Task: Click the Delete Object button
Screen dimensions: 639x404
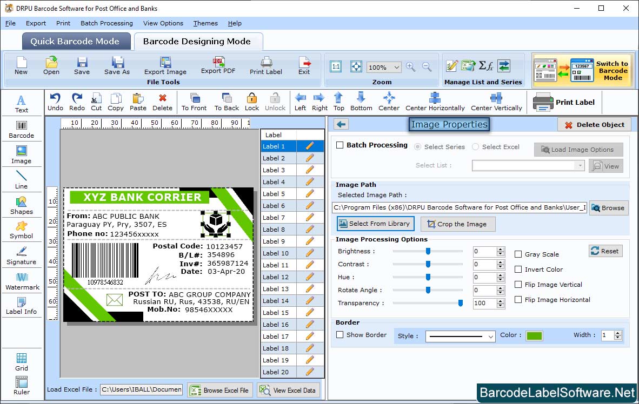Action: [594, 125]
